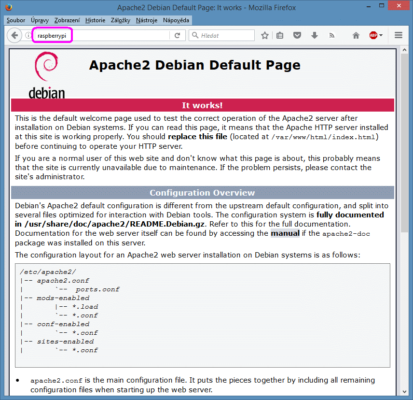413x400 pixels.
Task: Click the 'apache2.conf' bullet item text
Action: point(56,381)
